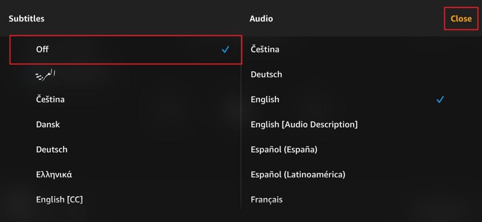Choose Čeština subtitles
The image size is (482, 222).
coord(50,100)
